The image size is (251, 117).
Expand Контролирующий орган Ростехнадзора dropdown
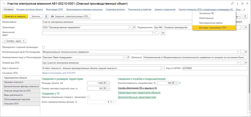pos(239,52)
